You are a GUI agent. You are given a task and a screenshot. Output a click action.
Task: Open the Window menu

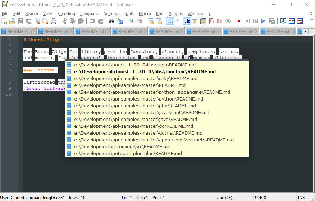(196, 14)
